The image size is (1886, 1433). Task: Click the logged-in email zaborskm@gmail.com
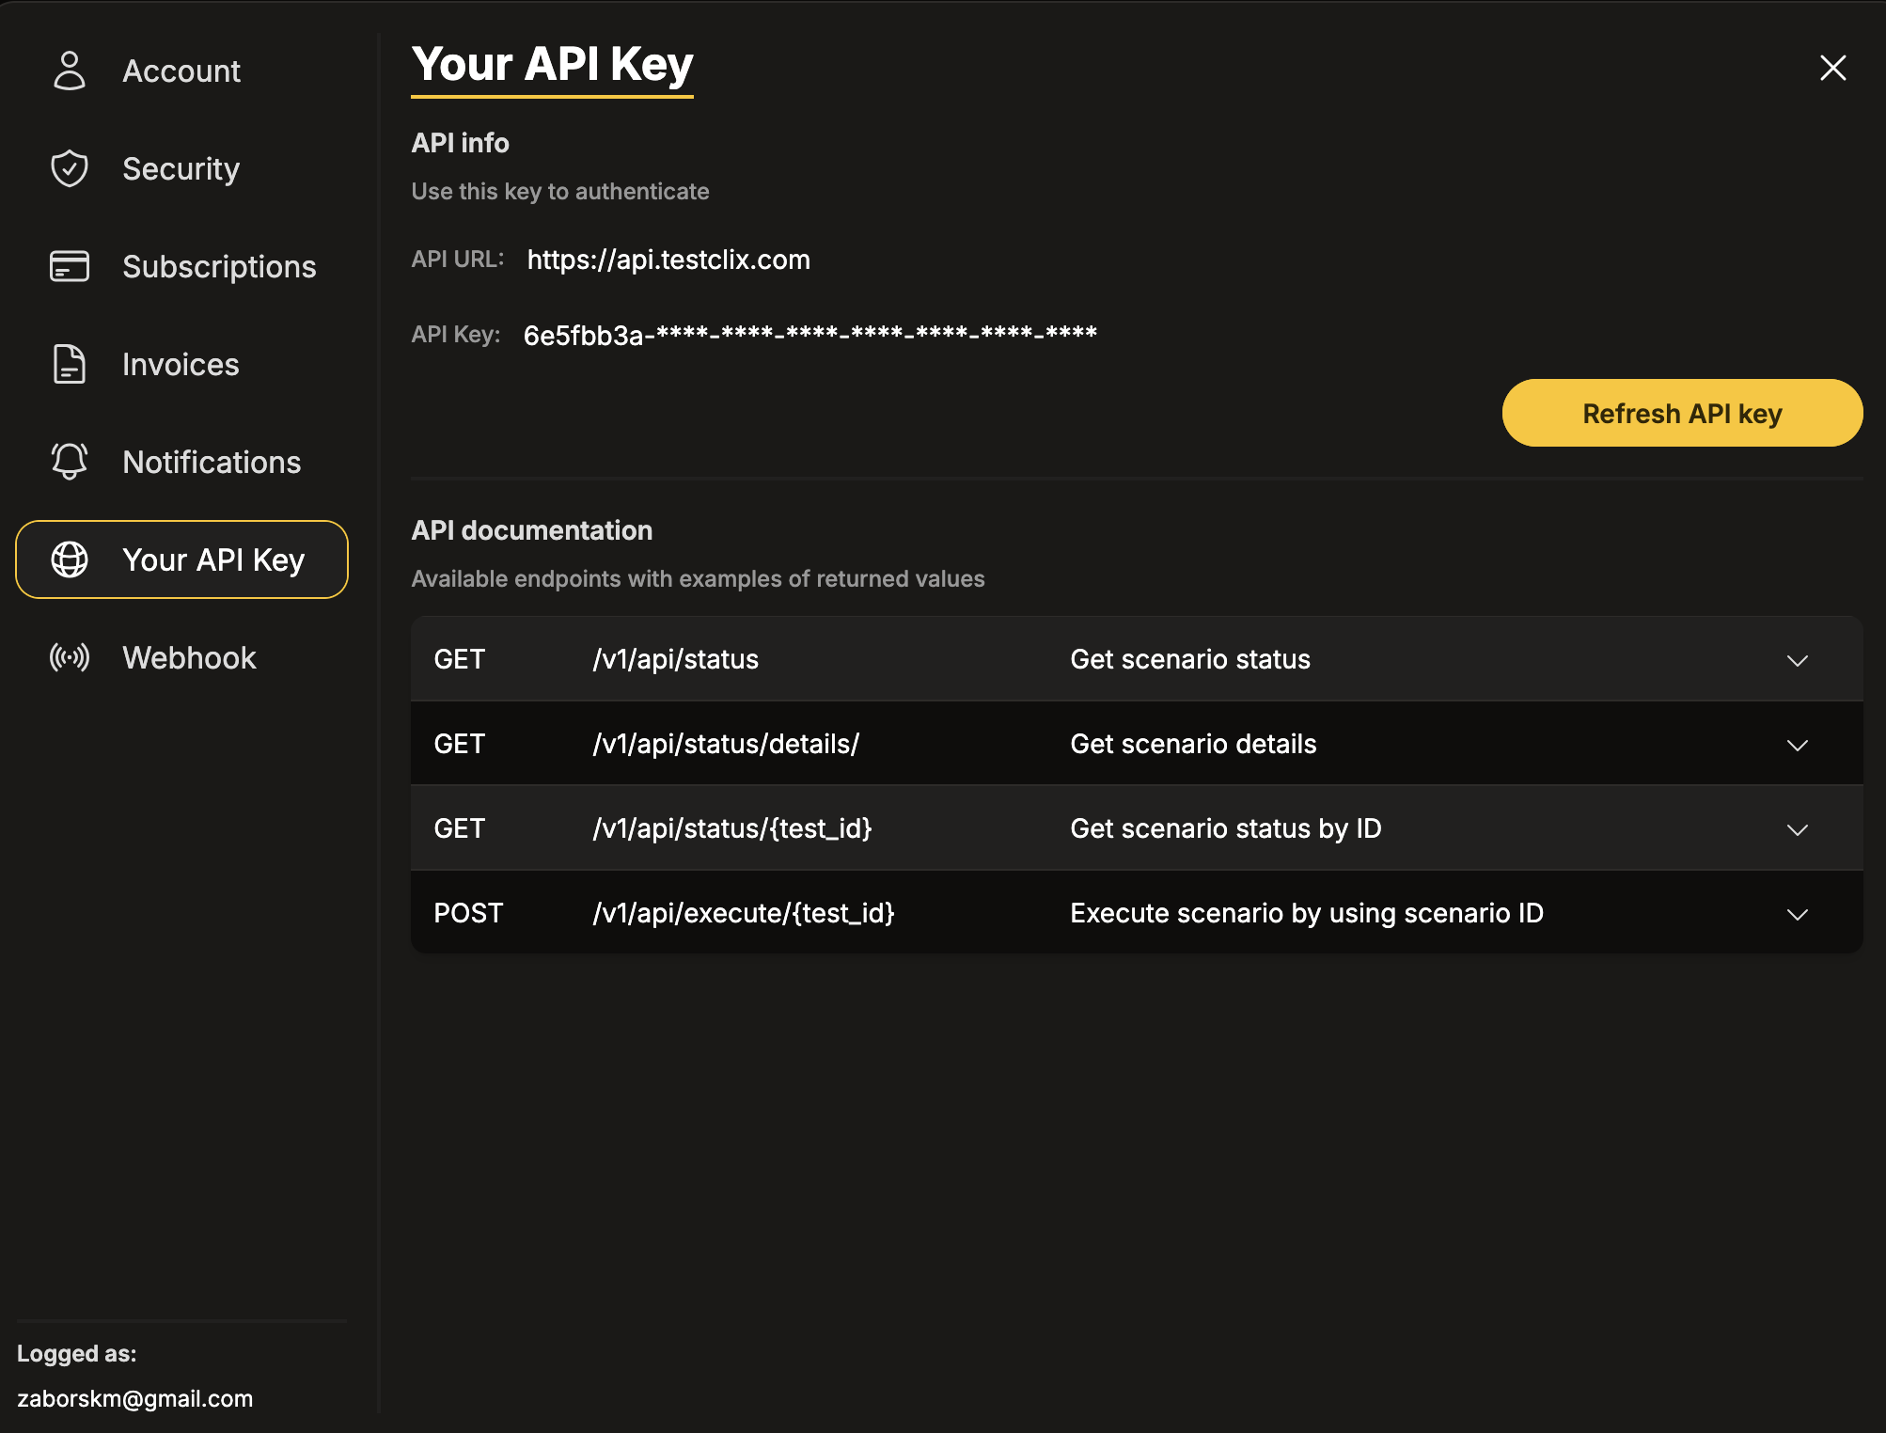[135, 1398]
